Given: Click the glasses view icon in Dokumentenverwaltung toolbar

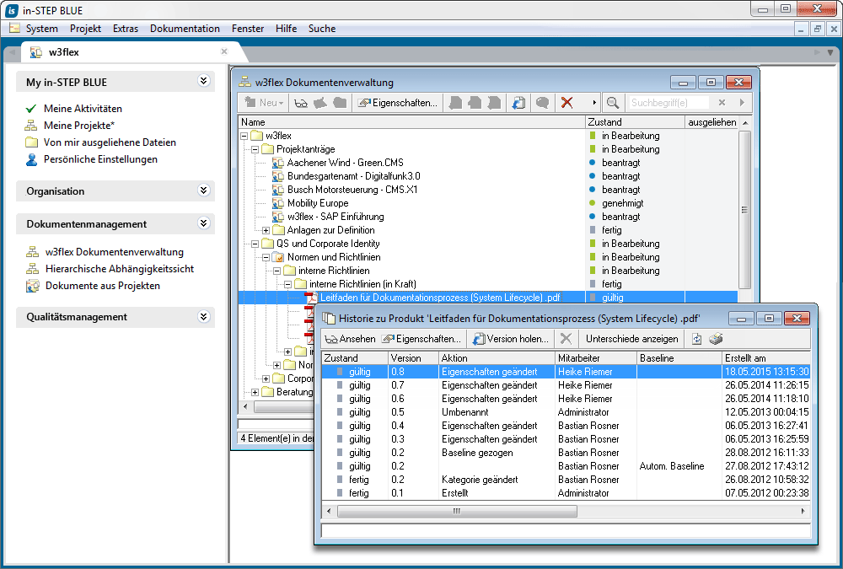Looking at the screenshot, I should 301,103.
